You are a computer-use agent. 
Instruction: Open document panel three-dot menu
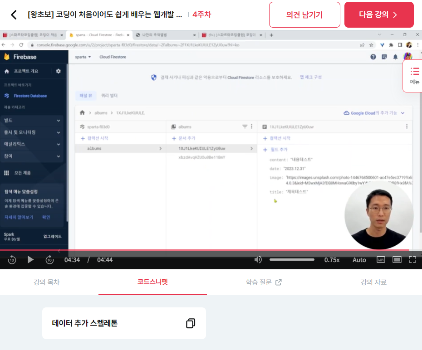point(407,126)
